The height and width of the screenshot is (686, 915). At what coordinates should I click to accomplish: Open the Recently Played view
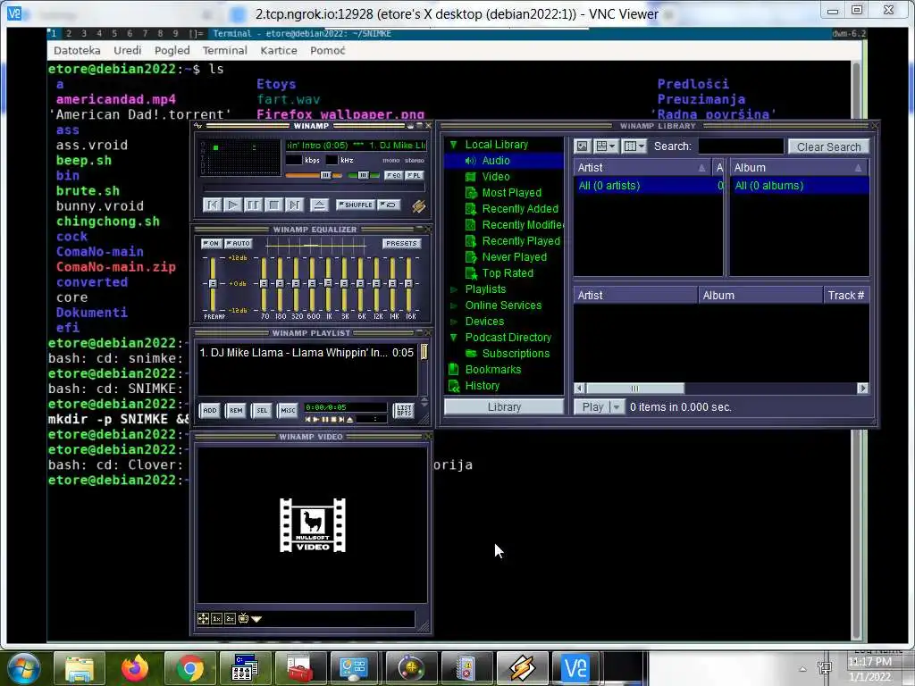coord(521,241)
